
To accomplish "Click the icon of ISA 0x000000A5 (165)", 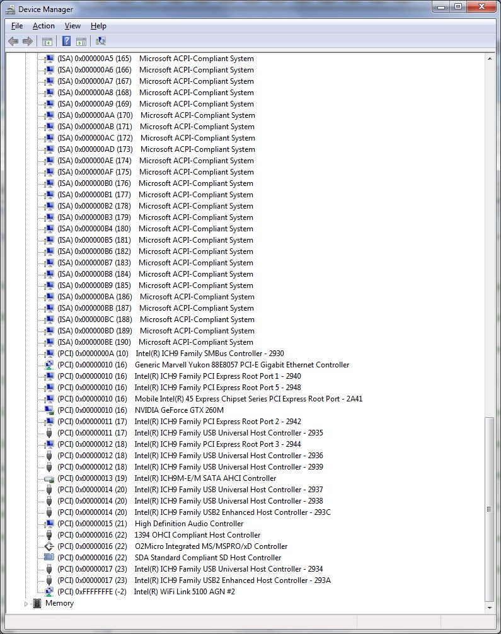I will pyautogui.click(x=49, y=59).
